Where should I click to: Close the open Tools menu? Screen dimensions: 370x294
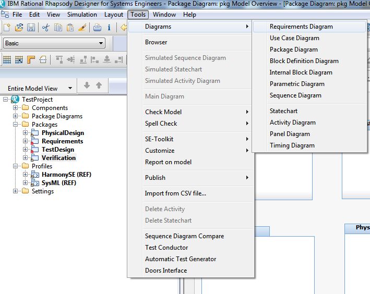click(138, 15)
